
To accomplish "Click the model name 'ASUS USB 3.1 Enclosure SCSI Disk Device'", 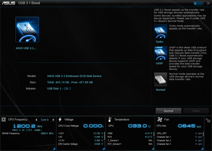I will tap(74, 76).
